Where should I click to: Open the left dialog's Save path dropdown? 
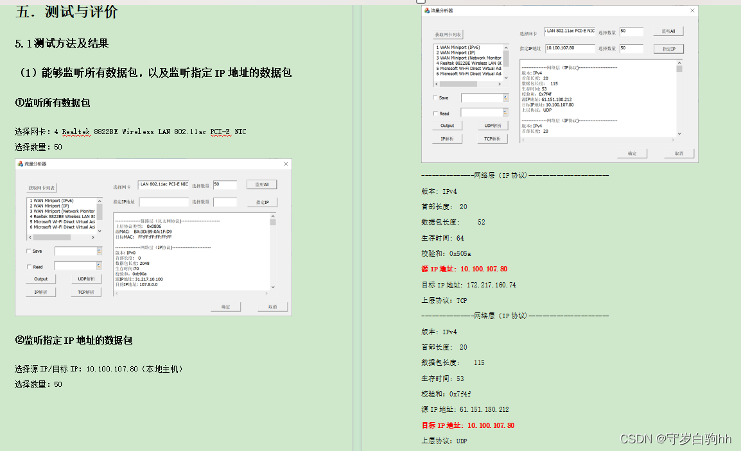click(x=100, y=251)
